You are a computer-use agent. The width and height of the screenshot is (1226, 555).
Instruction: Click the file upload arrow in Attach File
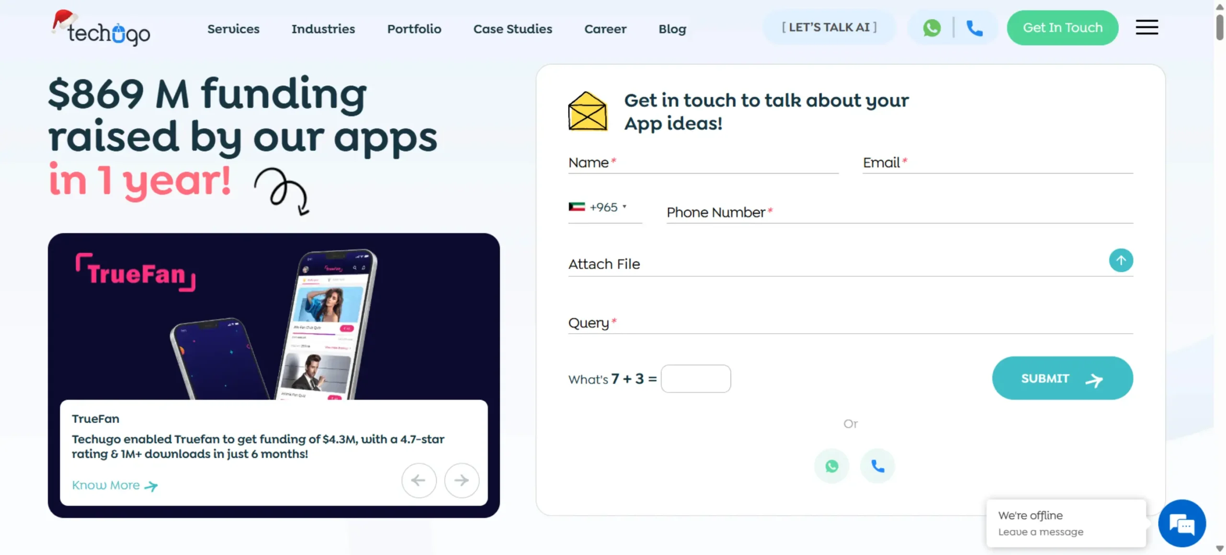click(x=1121, y=260)
